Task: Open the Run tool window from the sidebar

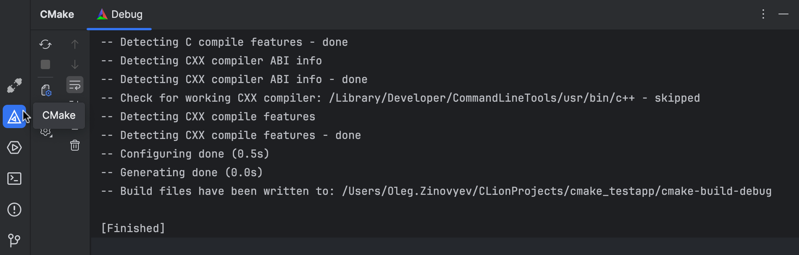Action: pyautogui.click(x=14, y=147)
